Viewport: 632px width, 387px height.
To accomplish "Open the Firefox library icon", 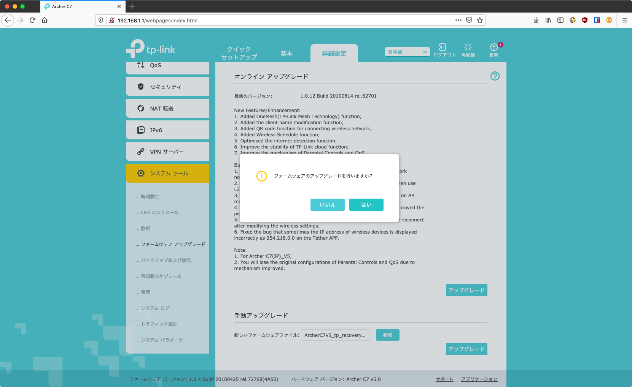I will [x=548, y=20].
